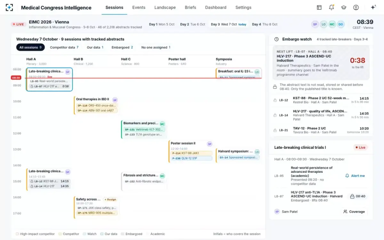Open the user profile icon
This screenshot has width=384, height=240.
pos(356,7)
